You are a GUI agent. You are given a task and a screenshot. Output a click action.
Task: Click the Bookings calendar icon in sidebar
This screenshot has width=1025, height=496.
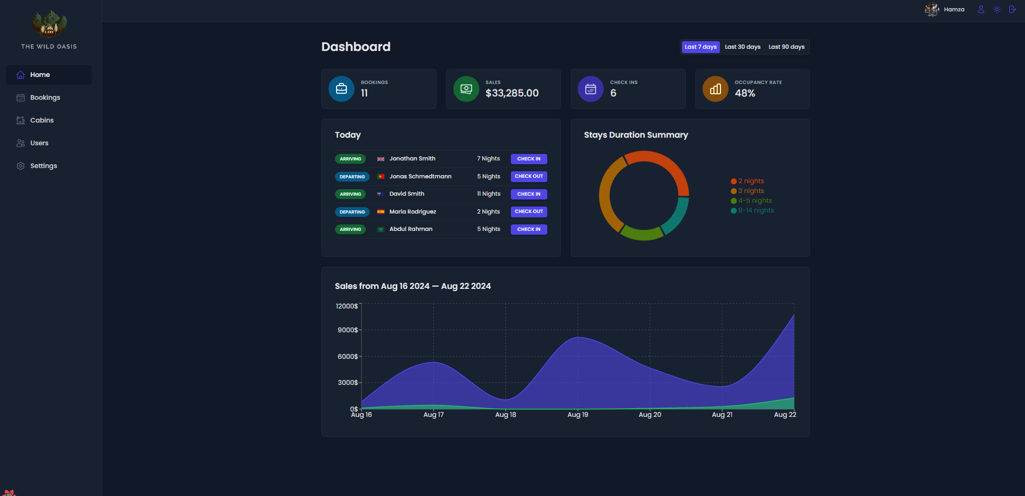pyautogui.click(x=21, y=98)
